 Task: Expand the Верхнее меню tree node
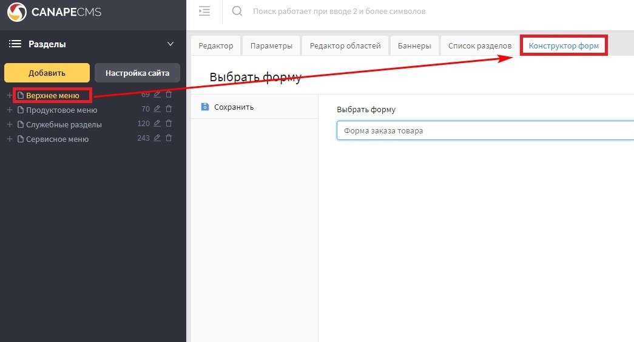coord(9,95)
